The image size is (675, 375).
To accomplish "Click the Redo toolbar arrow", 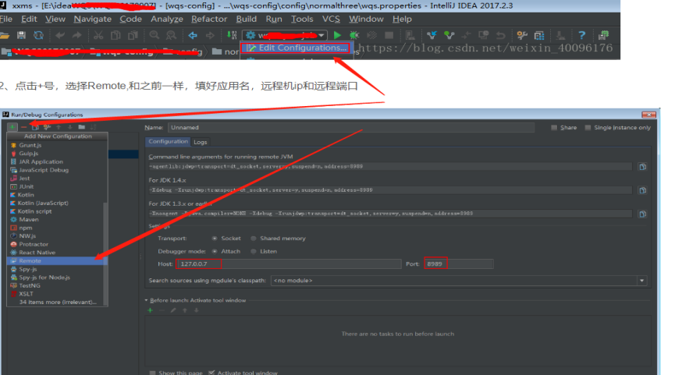I will (76, 35).
